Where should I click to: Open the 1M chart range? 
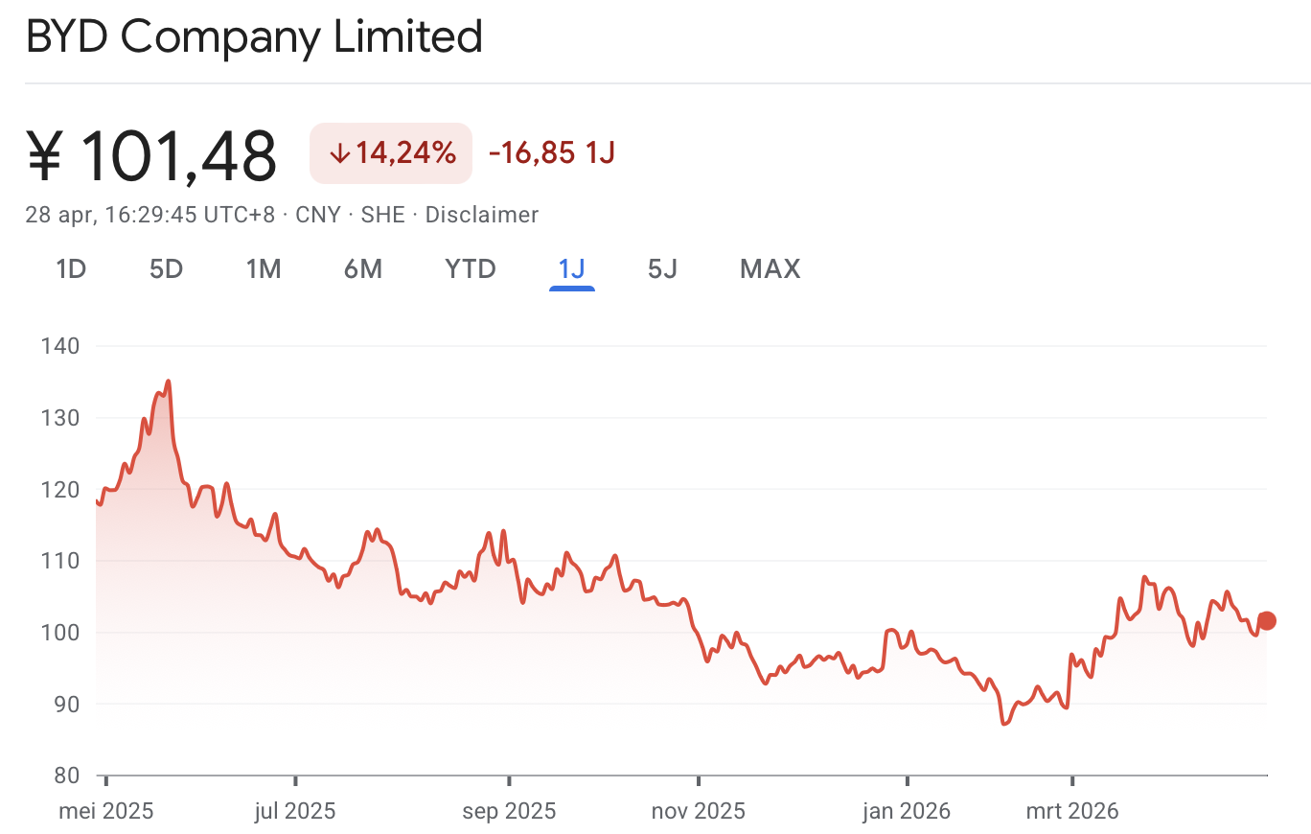[264, 269]
